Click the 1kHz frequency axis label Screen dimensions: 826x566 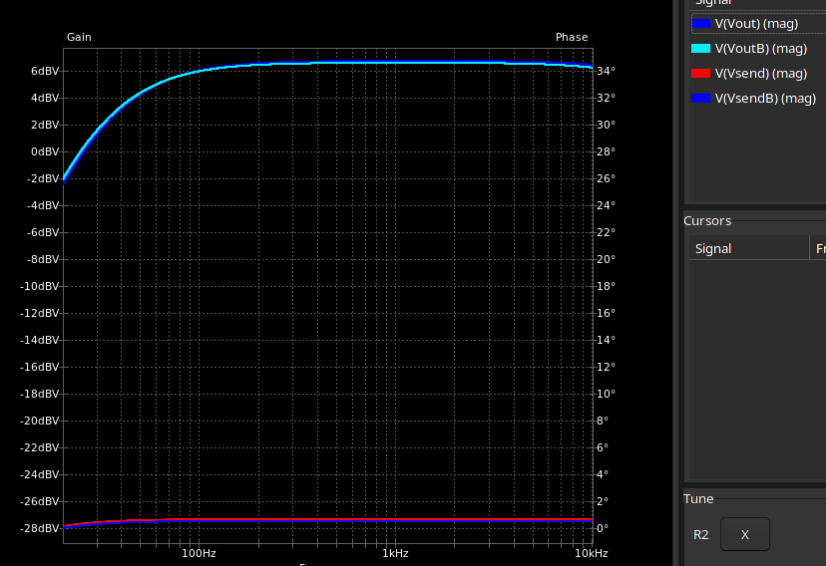point(396,553)
